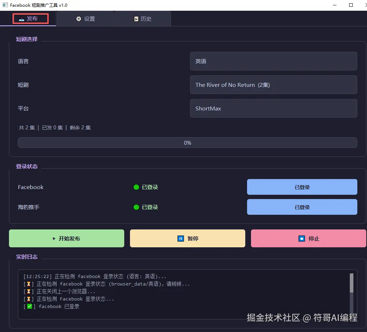Click the log line 'facebook 已登录'
This screenshot has width=367, height=332.
click(x=52, y=306)
